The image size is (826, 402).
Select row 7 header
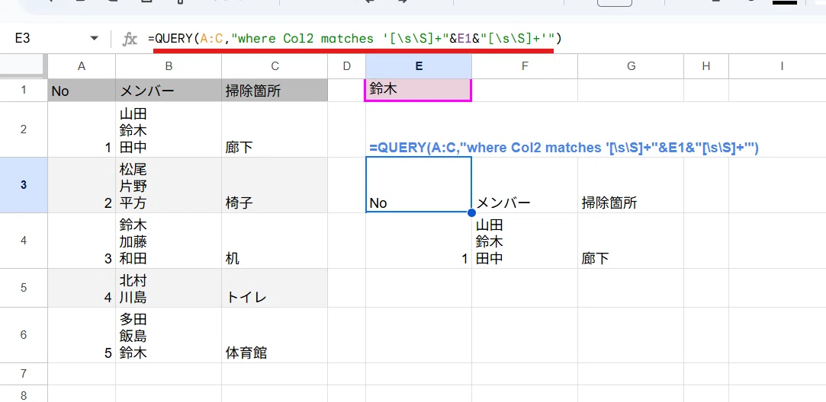[x=24, y=374]
